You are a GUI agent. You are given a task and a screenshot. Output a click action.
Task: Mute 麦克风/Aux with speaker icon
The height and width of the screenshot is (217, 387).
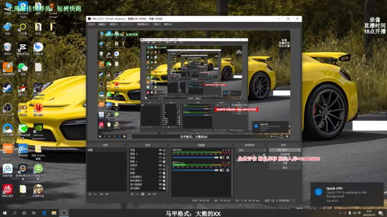tap(222, 170)
